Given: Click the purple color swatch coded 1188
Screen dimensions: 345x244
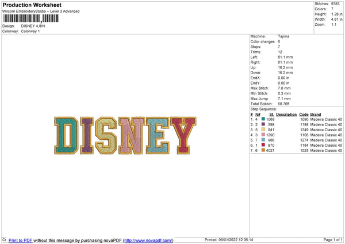Looking at the screenshot, I should pyautogui.click(x=263, y=124).
